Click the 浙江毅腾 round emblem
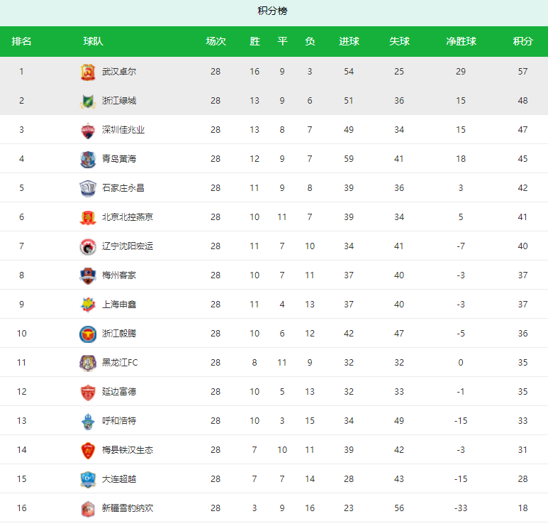 [88, 334]
